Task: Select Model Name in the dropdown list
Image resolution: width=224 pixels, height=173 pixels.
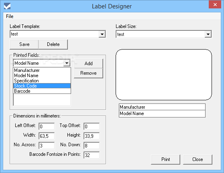Action: point(42,76)
